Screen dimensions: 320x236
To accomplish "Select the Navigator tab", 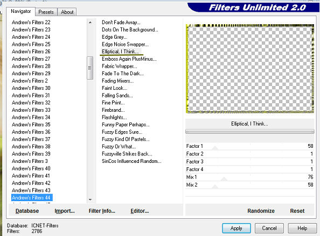I will coord(21,11).
